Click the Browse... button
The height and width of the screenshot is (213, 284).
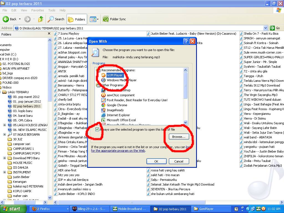[x=179, y=137]
